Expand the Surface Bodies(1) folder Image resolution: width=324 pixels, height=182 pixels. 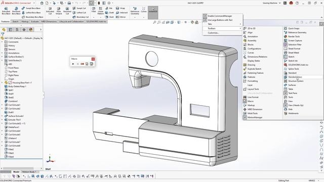(x=2, y=57)
